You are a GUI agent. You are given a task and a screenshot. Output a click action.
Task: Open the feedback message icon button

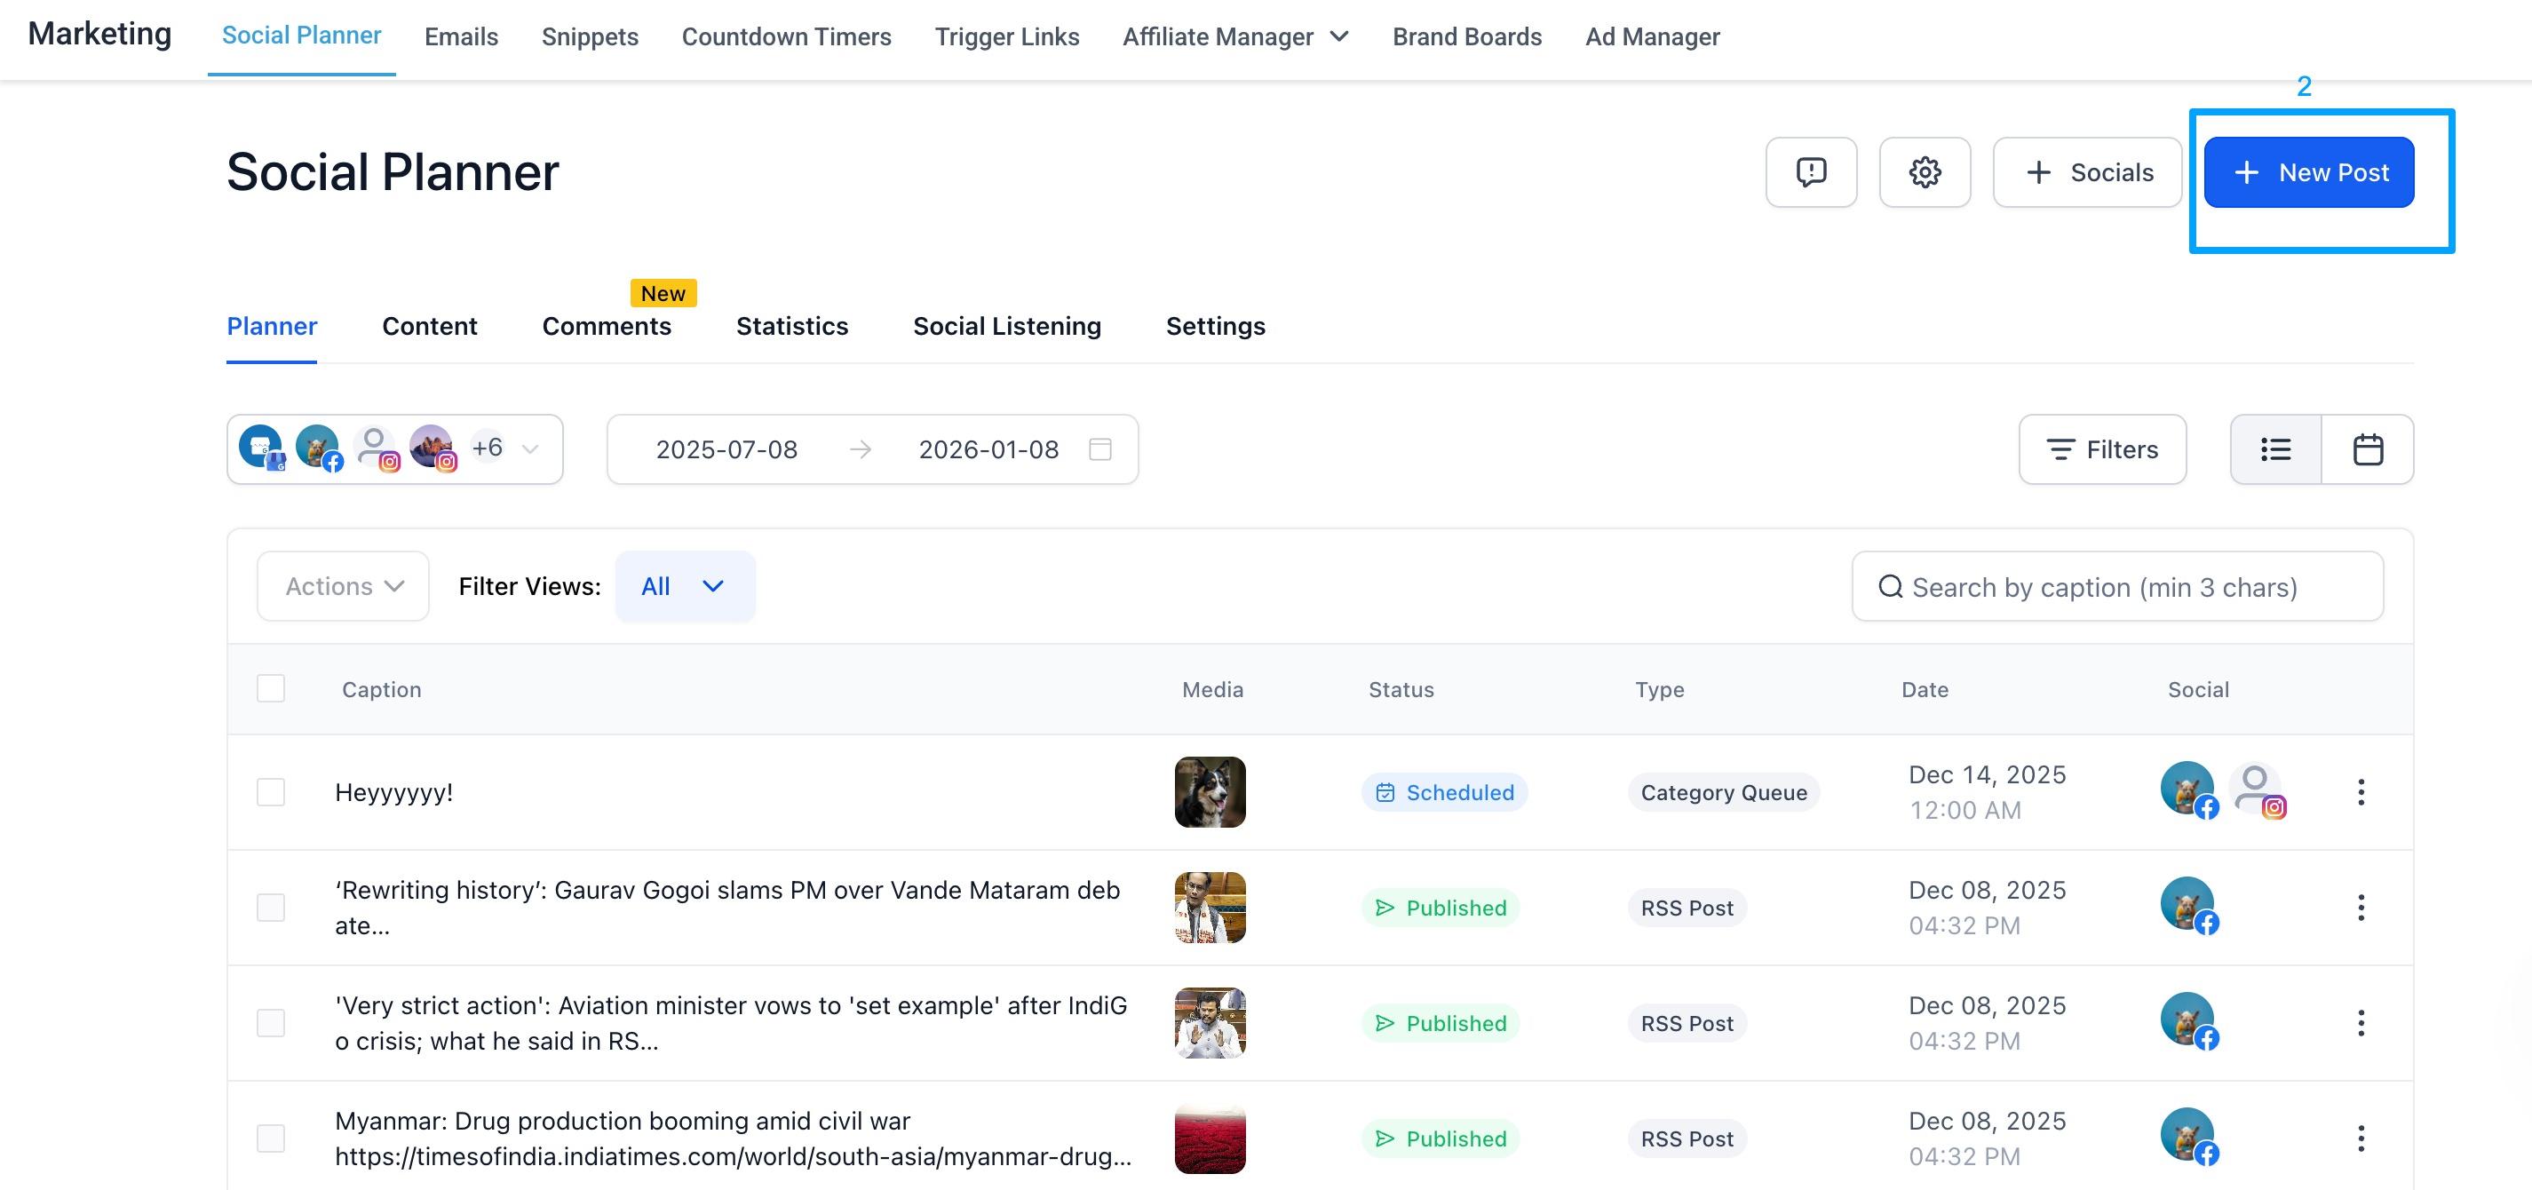click(x=1811, y=172)
